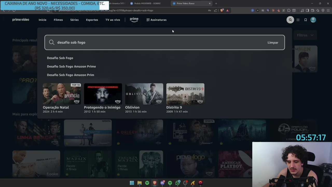Viewport: 332px width, 187px height.
Task: Close the Prime Video: Busca tab
Action: coord(210,3)
